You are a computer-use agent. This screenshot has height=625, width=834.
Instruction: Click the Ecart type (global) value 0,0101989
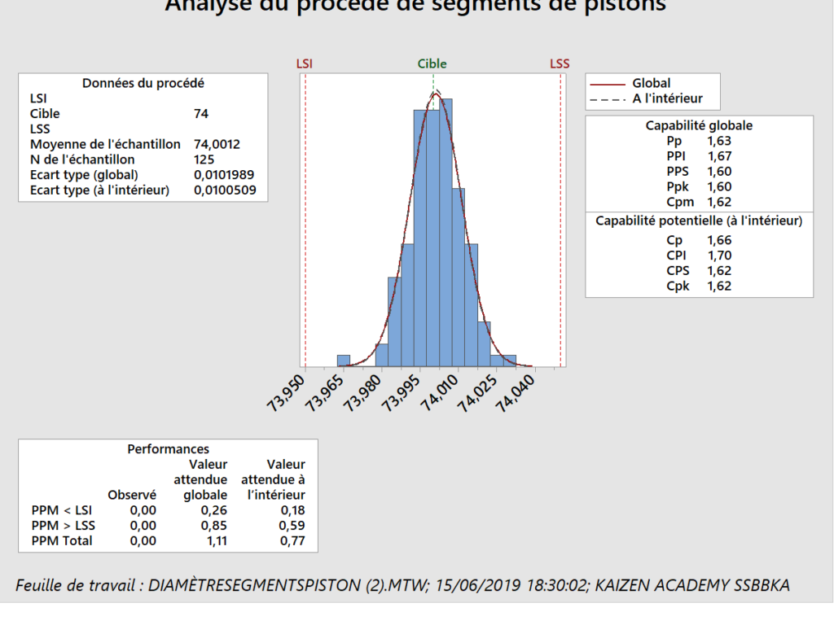[x=222, y=175]
